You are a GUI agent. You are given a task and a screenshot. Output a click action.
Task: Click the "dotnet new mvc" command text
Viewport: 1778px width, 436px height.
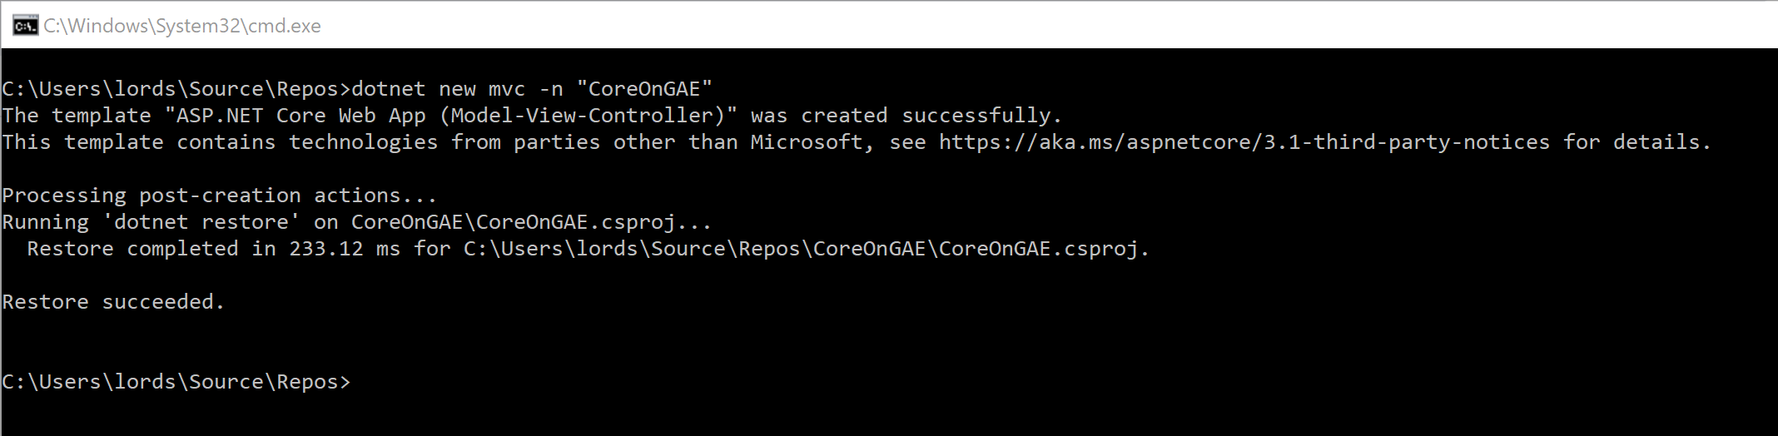(x=439, y=89)
